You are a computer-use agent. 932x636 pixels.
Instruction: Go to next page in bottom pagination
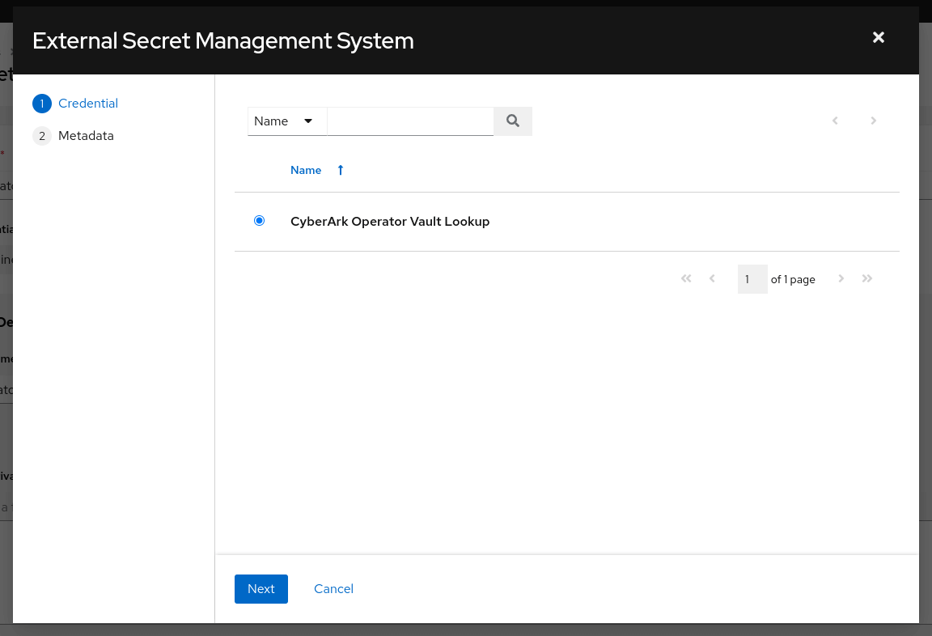841,278
